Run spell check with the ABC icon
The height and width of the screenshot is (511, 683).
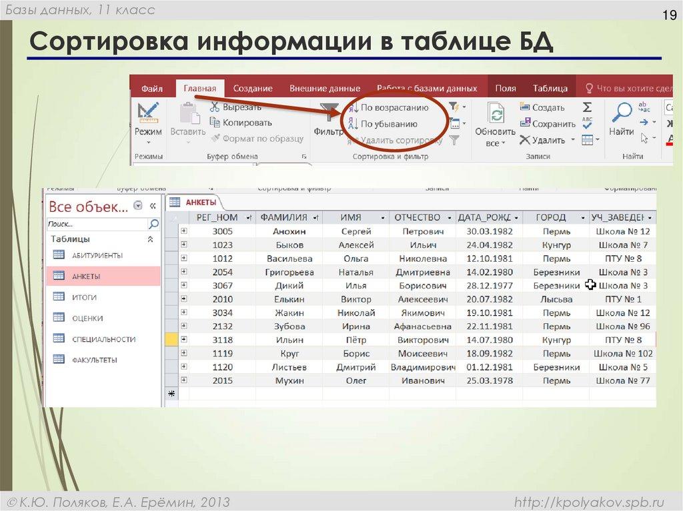pos(586,123)
